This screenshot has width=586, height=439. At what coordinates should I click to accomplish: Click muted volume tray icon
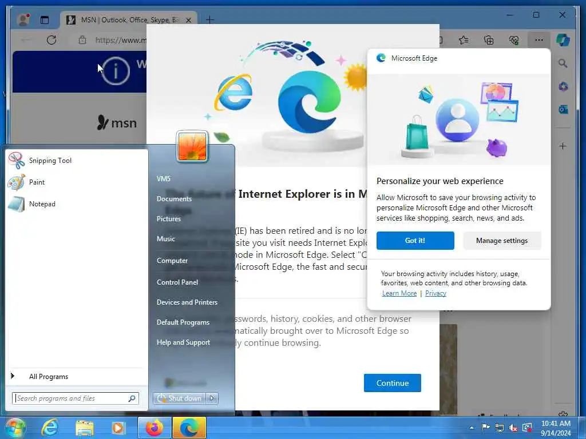point(513,428)
